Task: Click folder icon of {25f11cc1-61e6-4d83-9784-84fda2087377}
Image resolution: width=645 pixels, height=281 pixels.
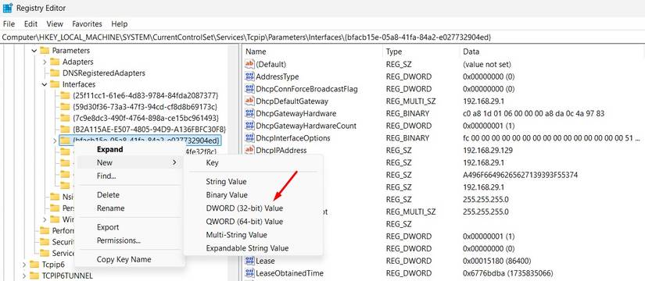Action: [x=65, y=96]
